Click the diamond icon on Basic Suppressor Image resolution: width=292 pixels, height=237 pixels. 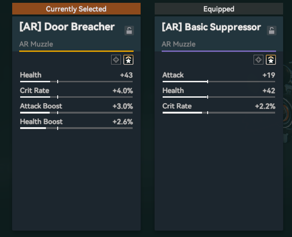tap(258, 59)
